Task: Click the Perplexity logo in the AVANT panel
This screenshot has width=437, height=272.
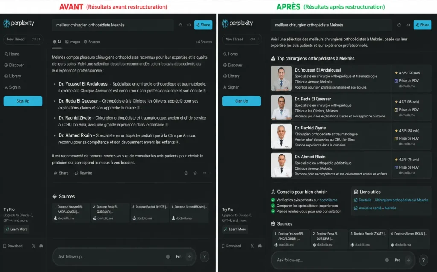Action: (x=19, y=23)
